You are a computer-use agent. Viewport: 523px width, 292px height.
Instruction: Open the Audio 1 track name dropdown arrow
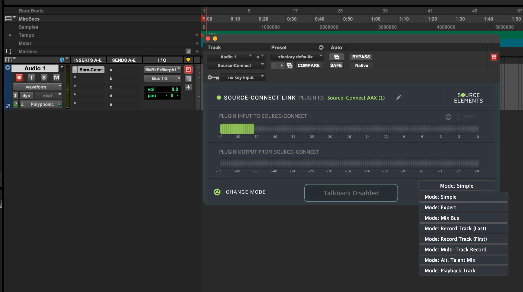pyautogui.click(x=62, y=67)
